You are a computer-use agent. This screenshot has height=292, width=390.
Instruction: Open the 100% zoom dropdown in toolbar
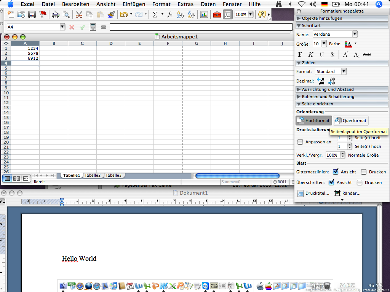(x=251, y=14)
